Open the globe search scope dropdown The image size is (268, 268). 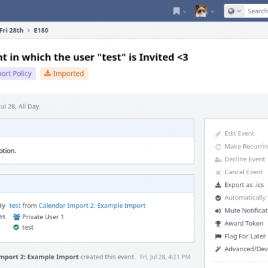pyautogui.click(x=234, y=11)
